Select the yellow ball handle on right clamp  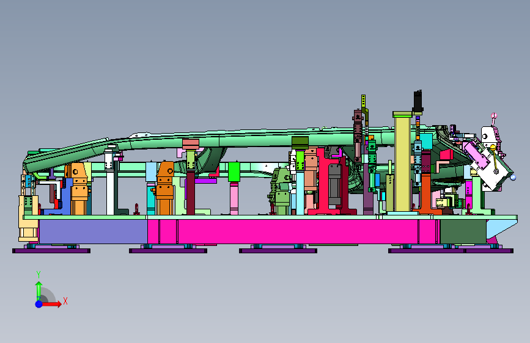(493, 148)
